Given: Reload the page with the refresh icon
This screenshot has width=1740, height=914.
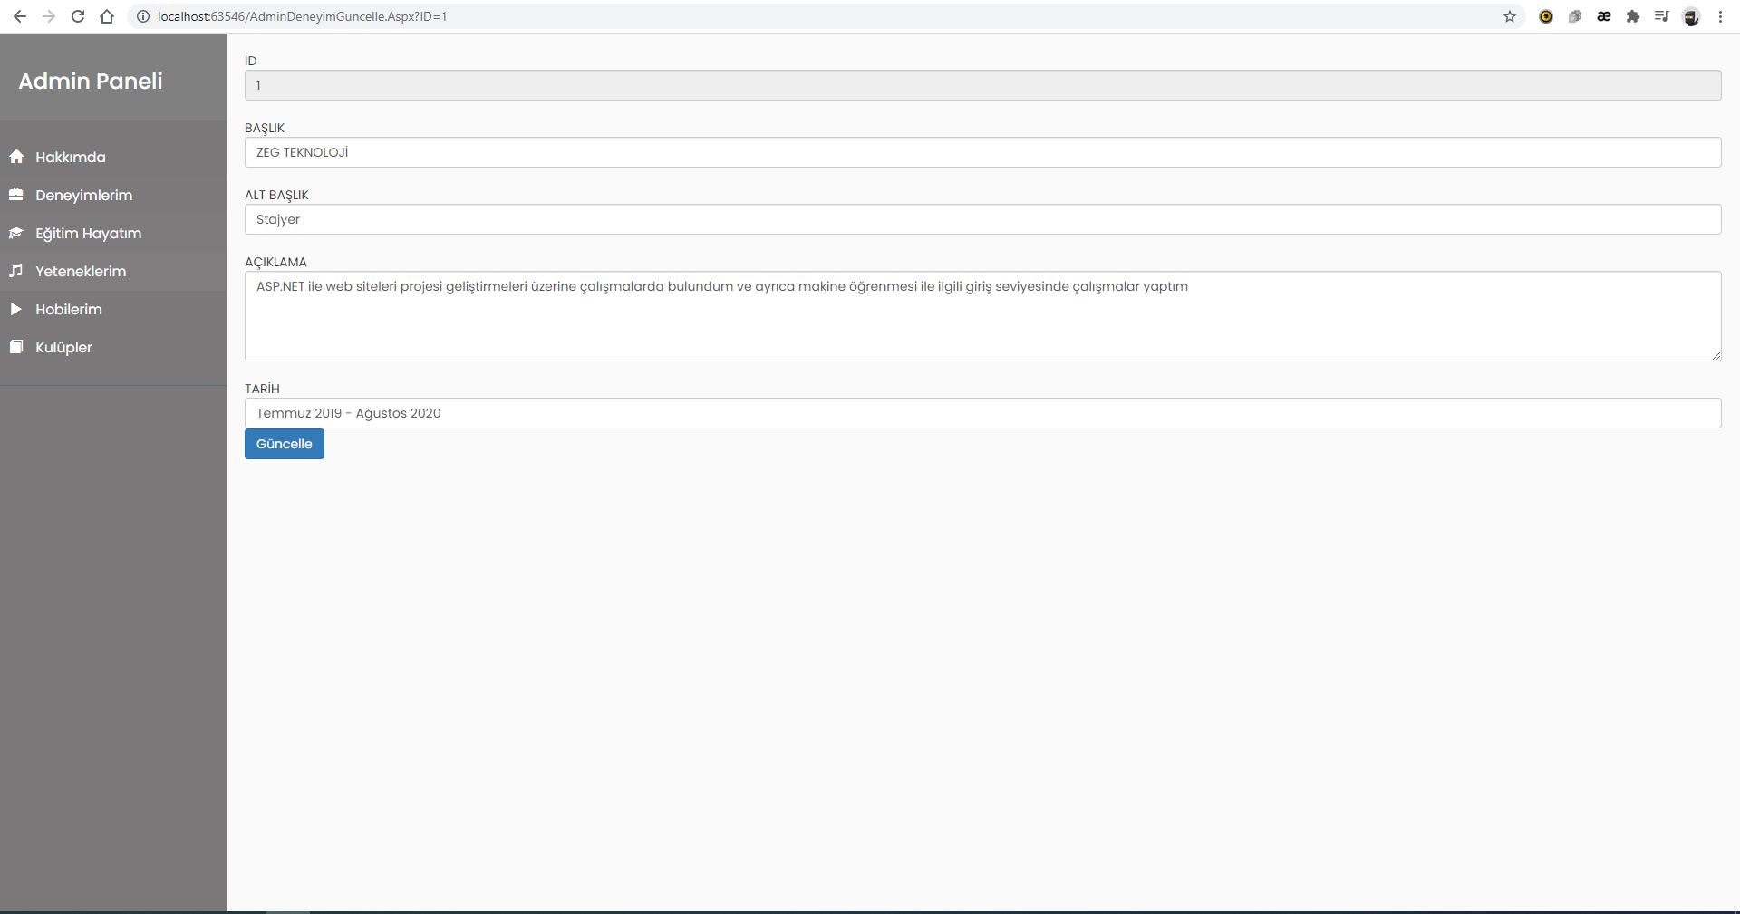Looking at the screenshot, I should pos(78,16).
